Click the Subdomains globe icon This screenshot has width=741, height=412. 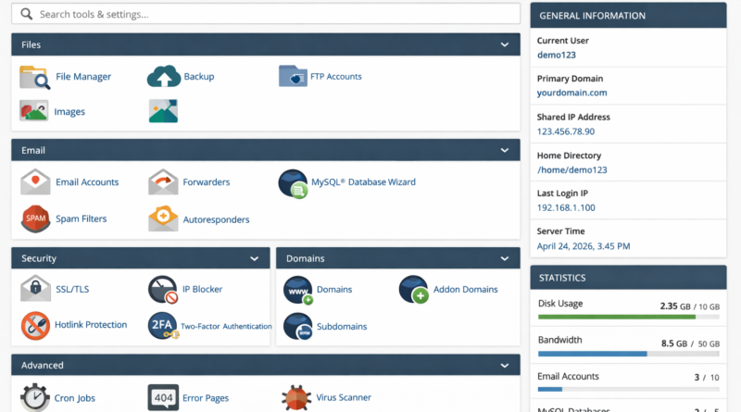click(x=297, y=326)
